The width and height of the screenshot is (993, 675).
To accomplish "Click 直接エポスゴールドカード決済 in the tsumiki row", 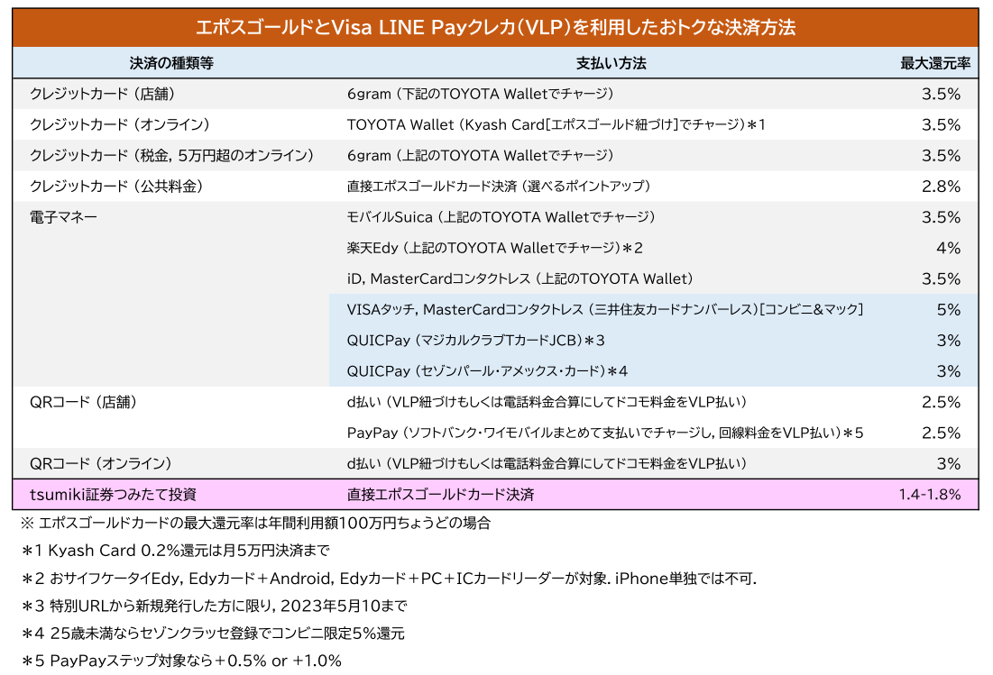I will pyautogui.click(x=440, y=494).
